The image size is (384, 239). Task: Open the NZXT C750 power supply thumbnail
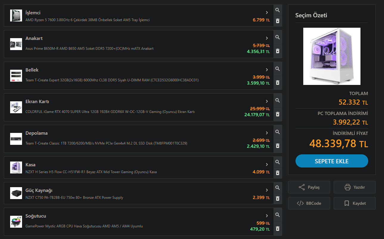coord(16,193)
